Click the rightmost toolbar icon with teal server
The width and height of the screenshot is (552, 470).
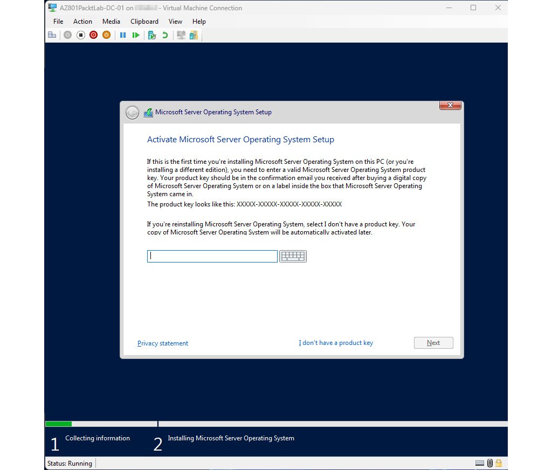[194, 35]
